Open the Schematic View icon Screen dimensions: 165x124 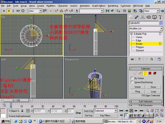[x=129, y=11]
